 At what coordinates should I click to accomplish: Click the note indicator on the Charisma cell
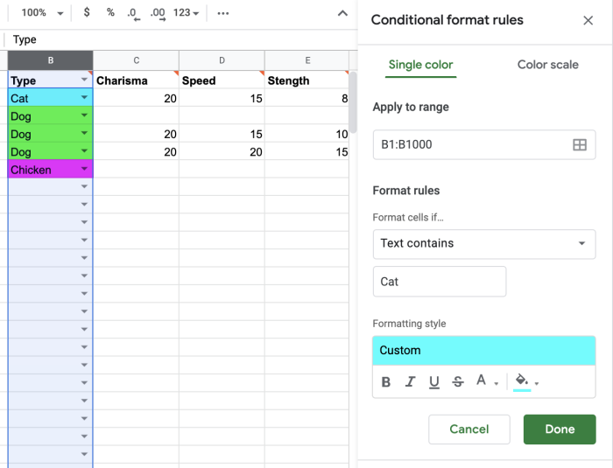click(x=176, y=73)
